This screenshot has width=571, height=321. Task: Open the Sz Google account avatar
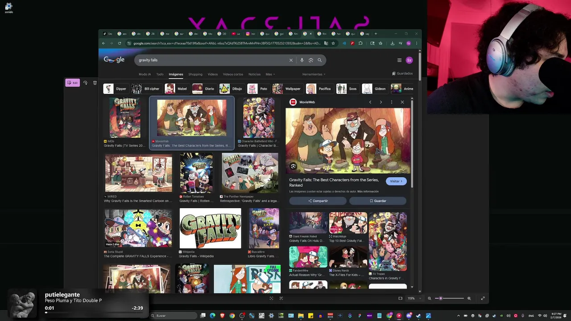409,60
